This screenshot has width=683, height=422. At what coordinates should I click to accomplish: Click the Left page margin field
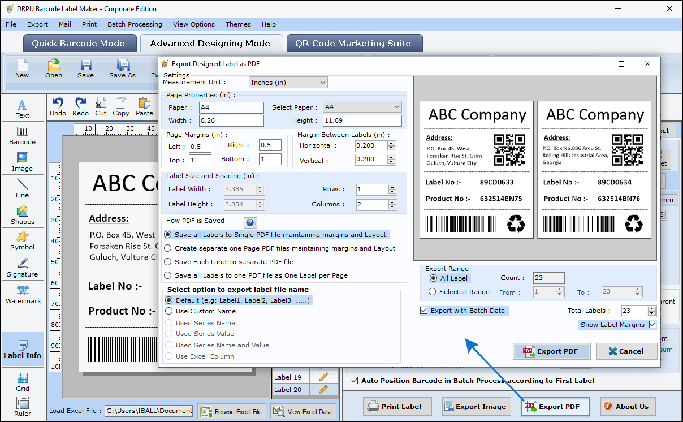click(x=200, y=147)
